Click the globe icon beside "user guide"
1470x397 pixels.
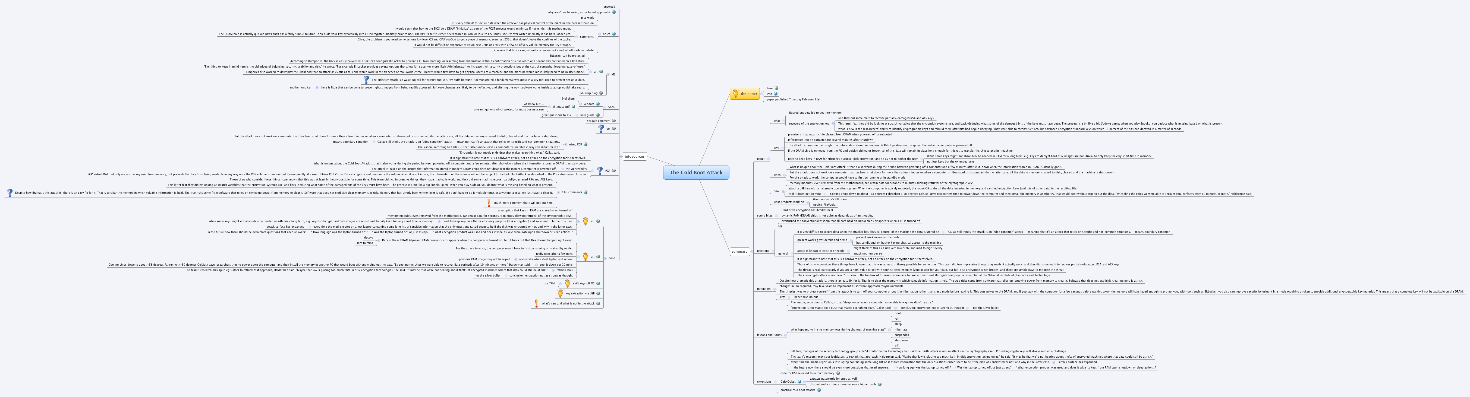tap(598, 115)
